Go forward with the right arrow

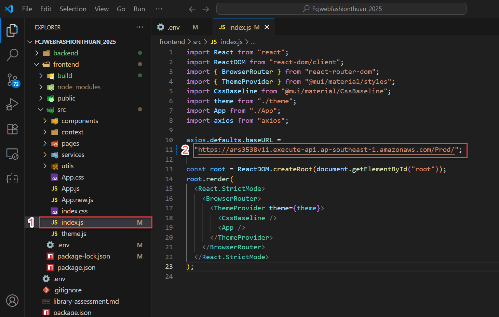(x=205, y=9)
